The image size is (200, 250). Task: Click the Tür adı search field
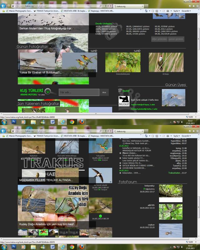79,92
